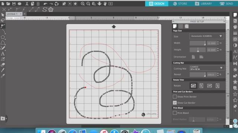
Task: Uncheck the Show Cut Border checkbox
Action: click(175, 103)
